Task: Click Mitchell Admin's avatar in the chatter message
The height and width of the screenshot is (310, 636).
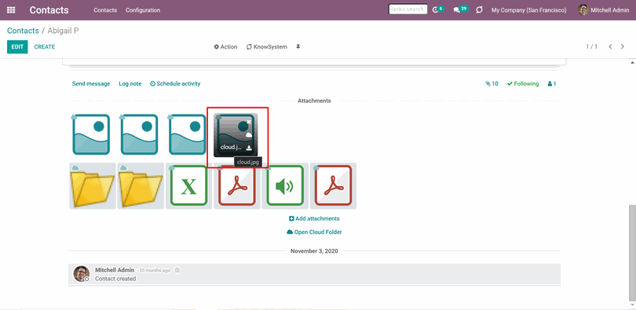Action: (81, 274)
